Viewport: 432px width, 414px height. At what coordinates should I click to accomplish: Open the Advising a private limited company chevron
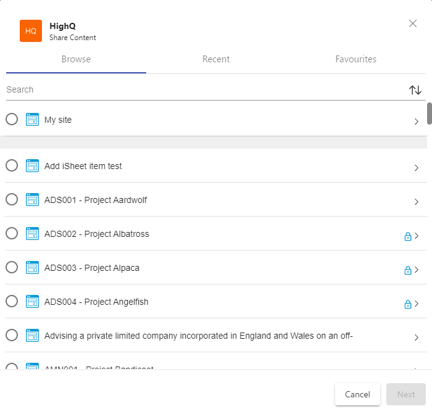417,337
